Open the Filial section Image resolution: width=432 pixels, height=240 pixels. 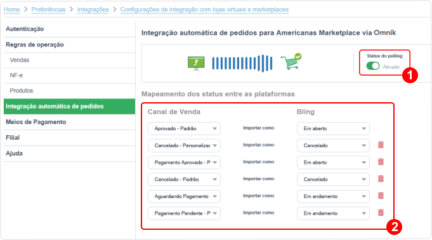(69, 138)
